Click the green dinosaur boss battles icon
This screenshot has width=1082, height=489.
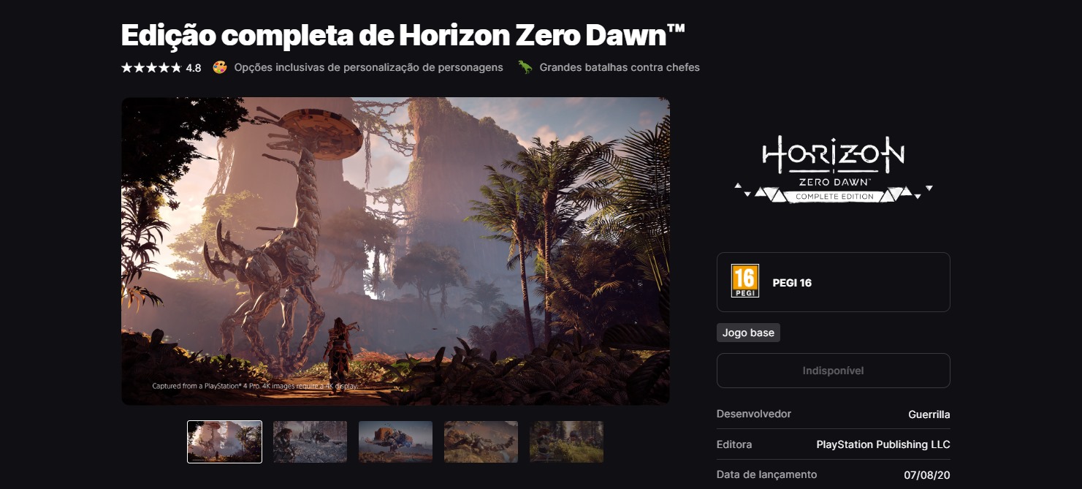pyautogui.click(x=525, y=67)
